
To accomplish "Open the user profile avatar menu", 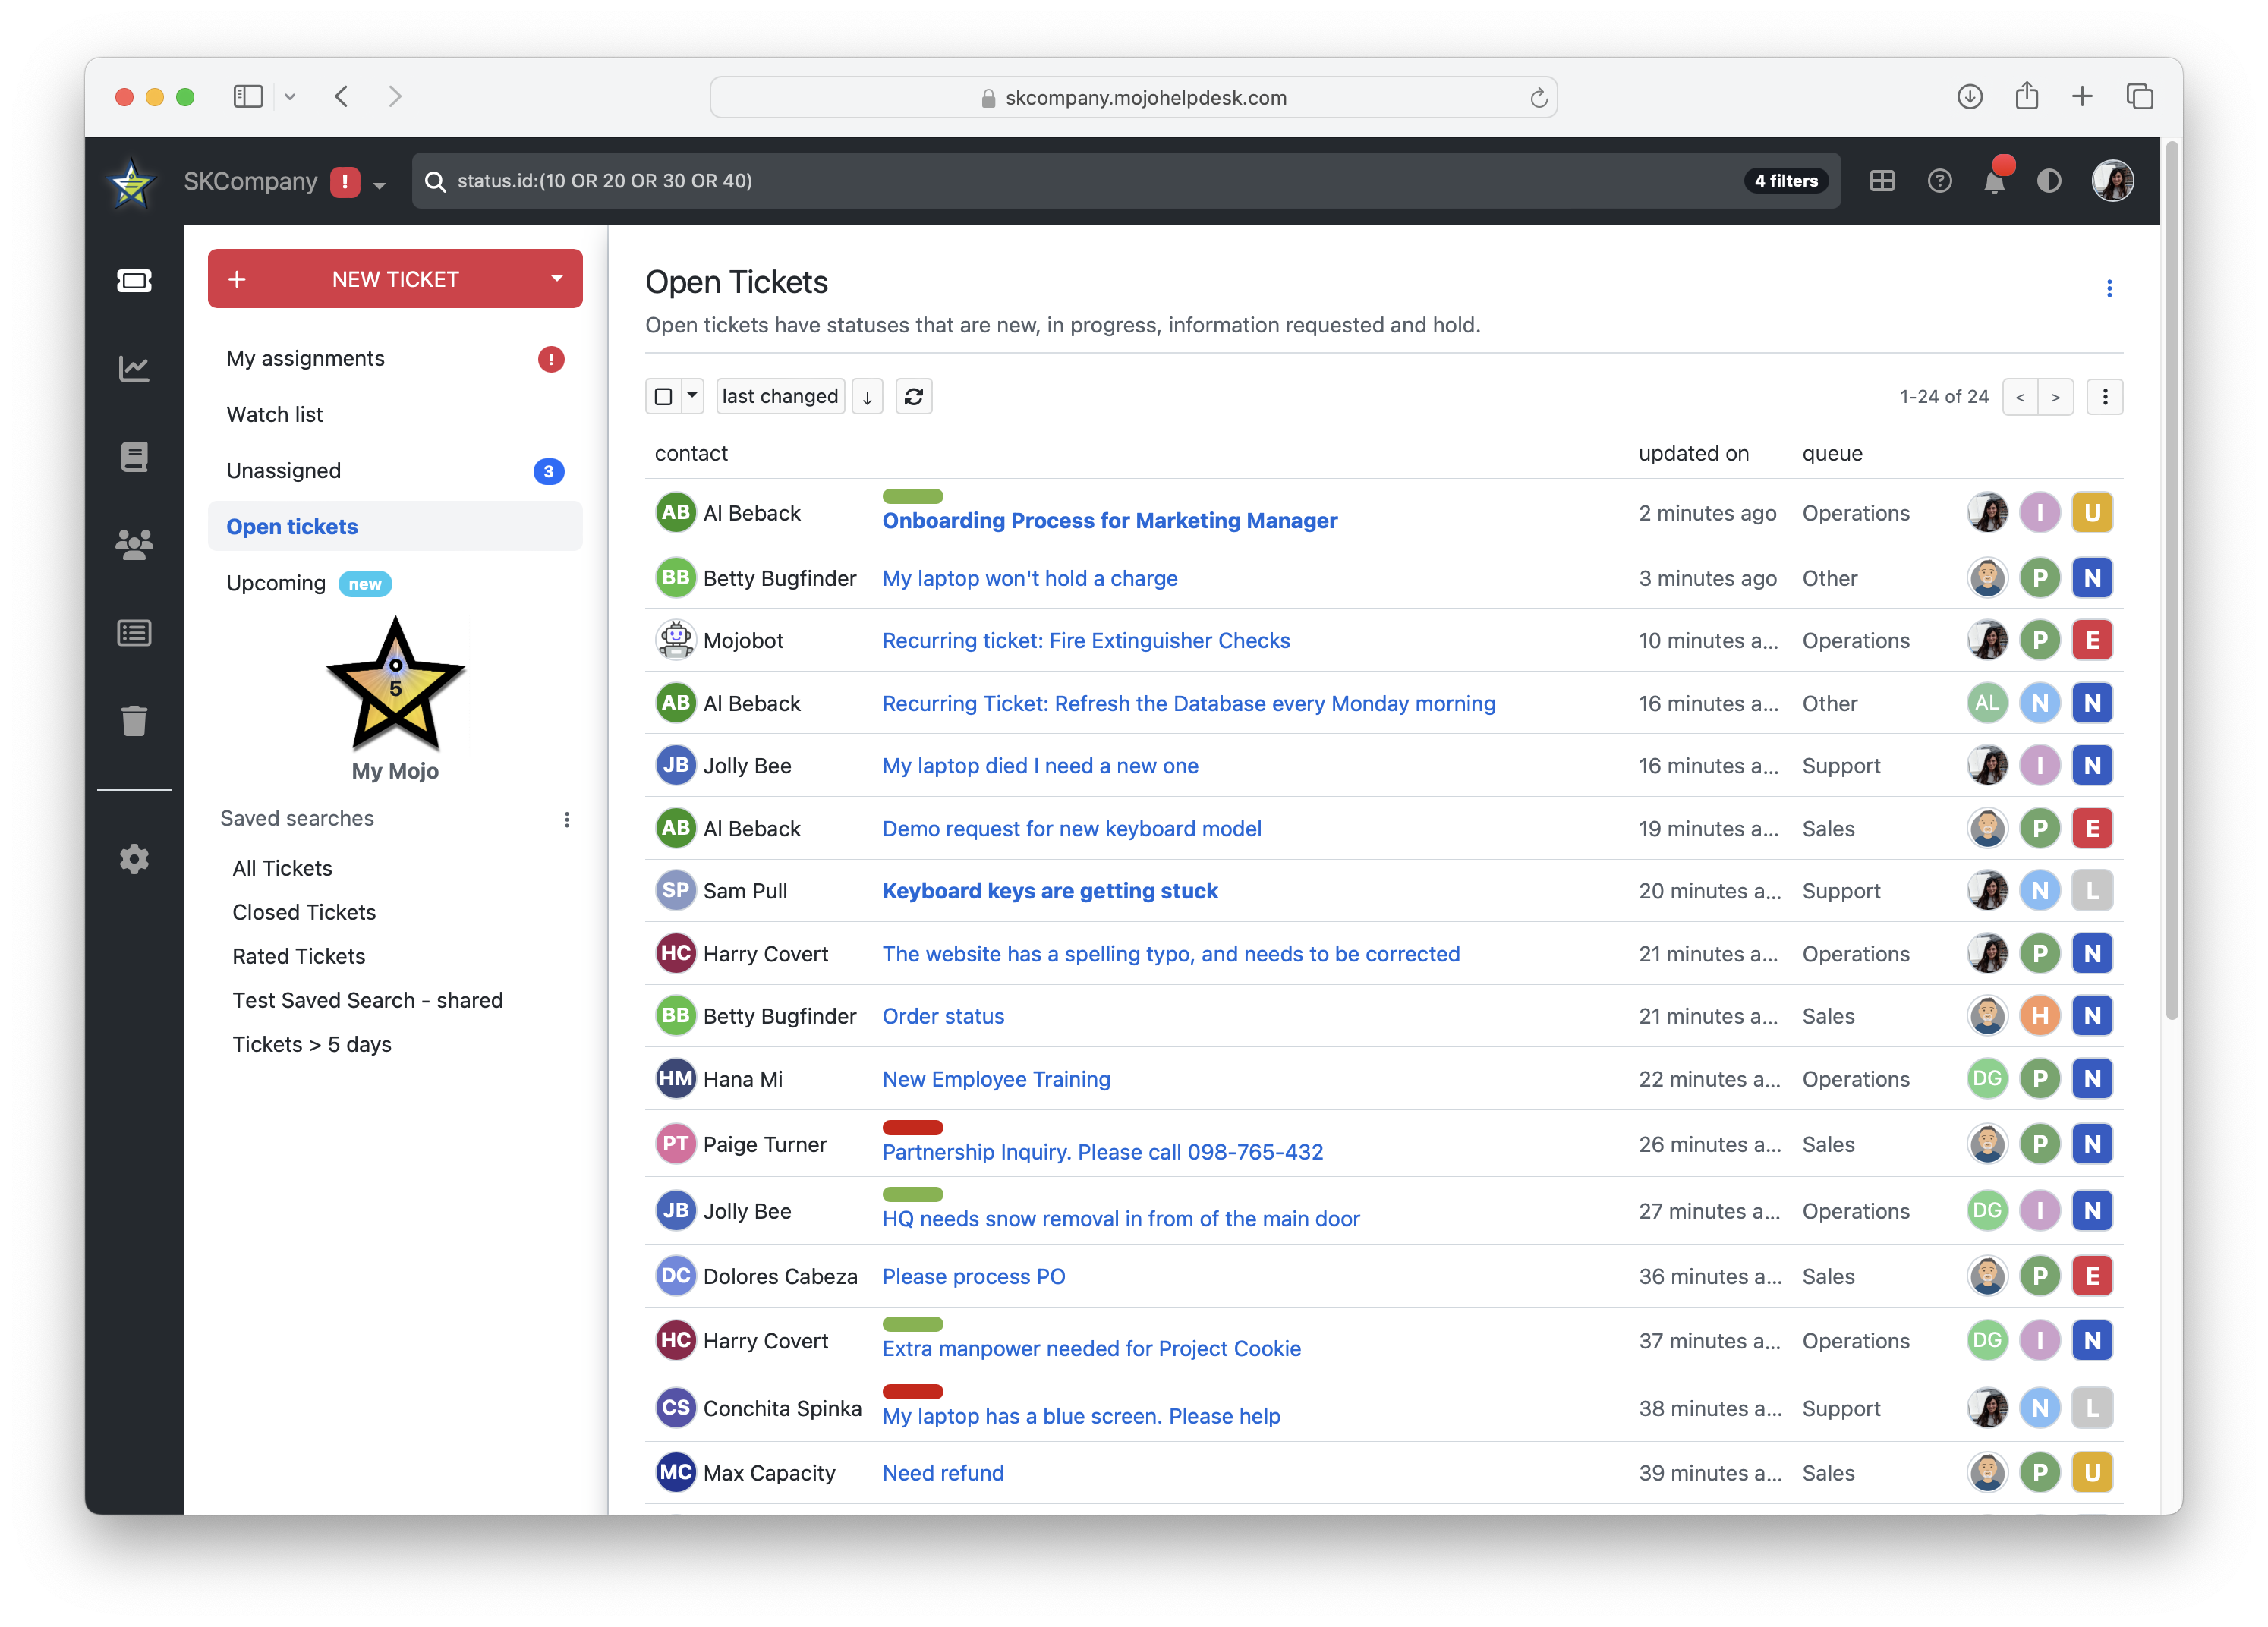I will [2112, 181].
